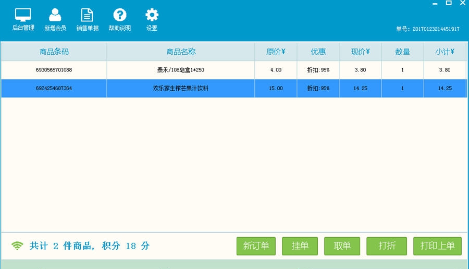Viewport: 469px width, 269px height.
Task: Click 折扣:95% in the soap box row
Action: [x=318, y=70]
